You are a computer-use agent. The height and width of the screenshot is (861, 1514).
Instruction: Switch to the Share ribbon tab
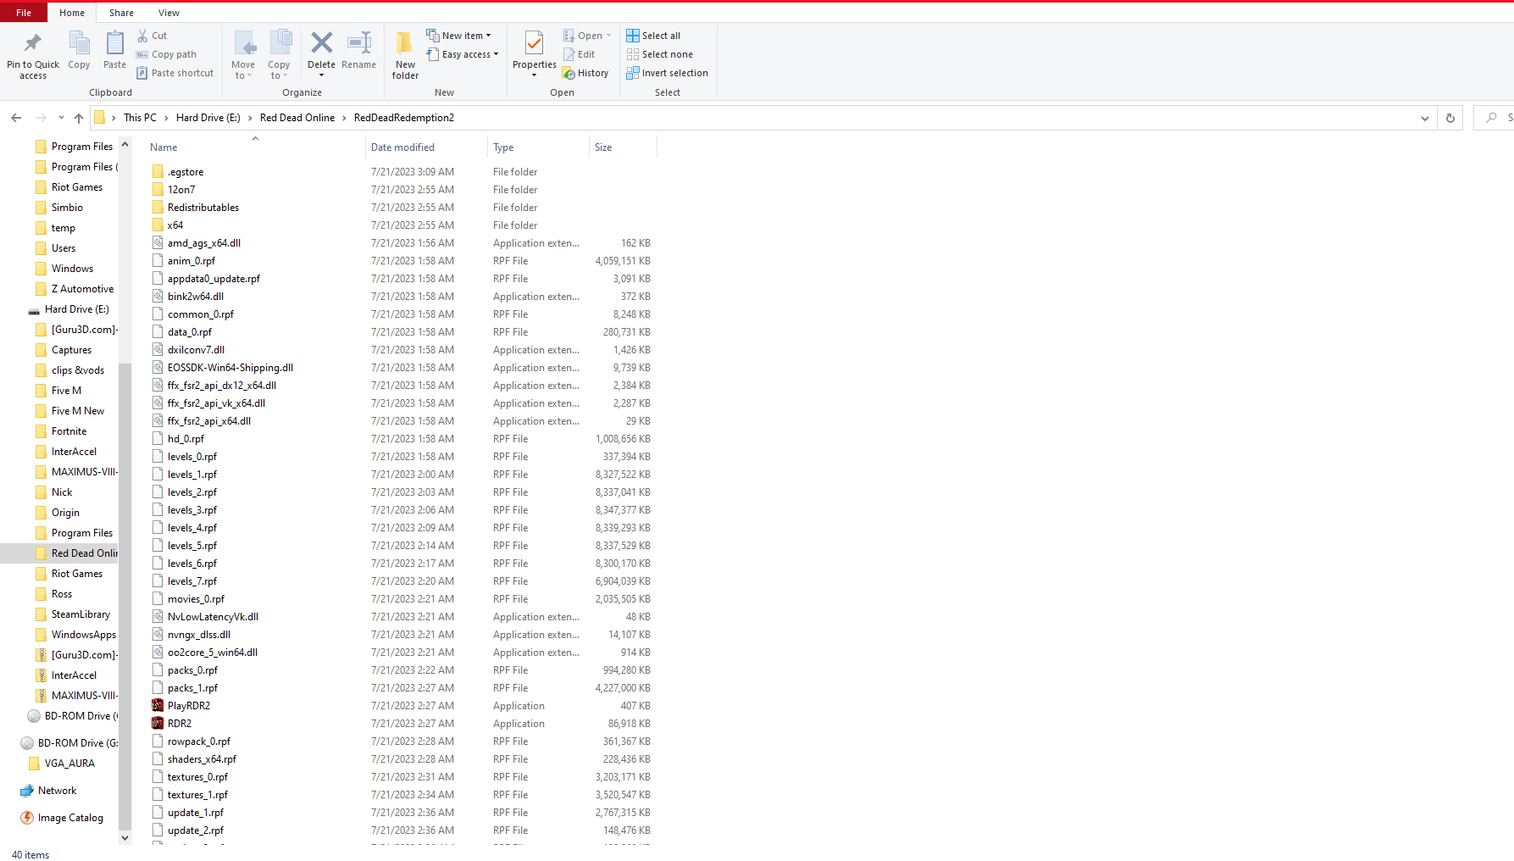[121, 13]
